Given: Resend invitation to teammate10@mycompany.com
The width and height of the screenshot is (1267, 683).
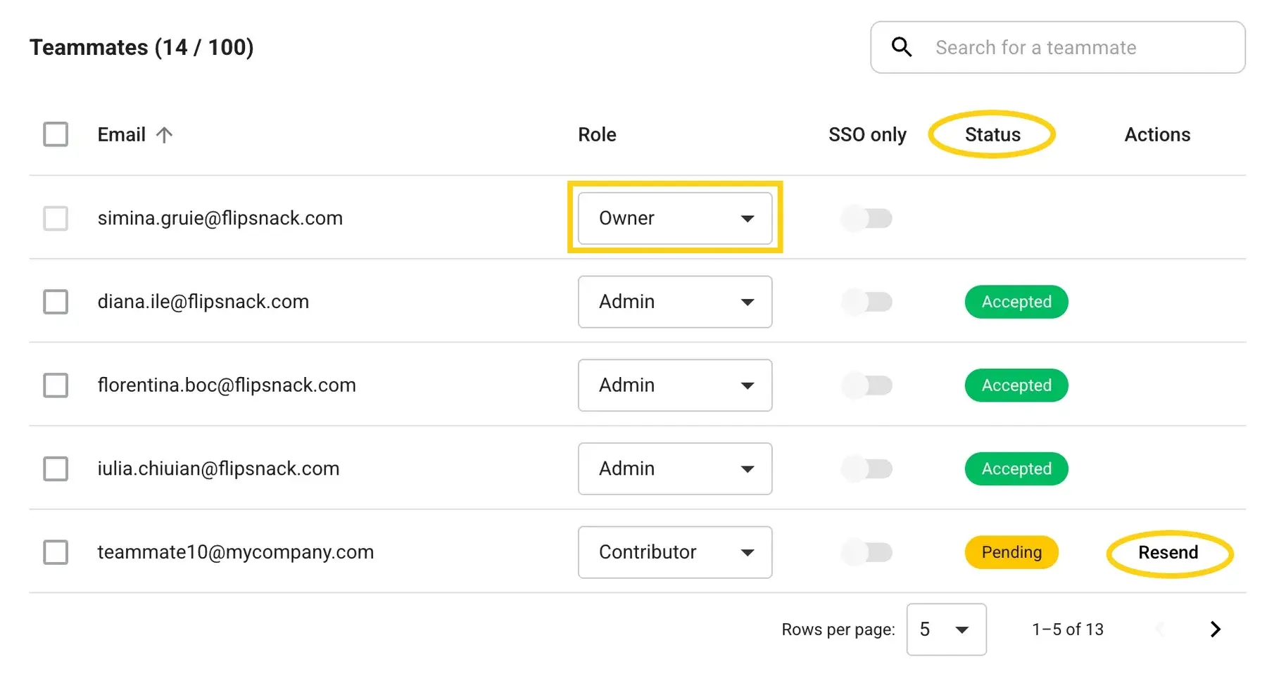Looking at the screenshot, I should [1168, 553].
